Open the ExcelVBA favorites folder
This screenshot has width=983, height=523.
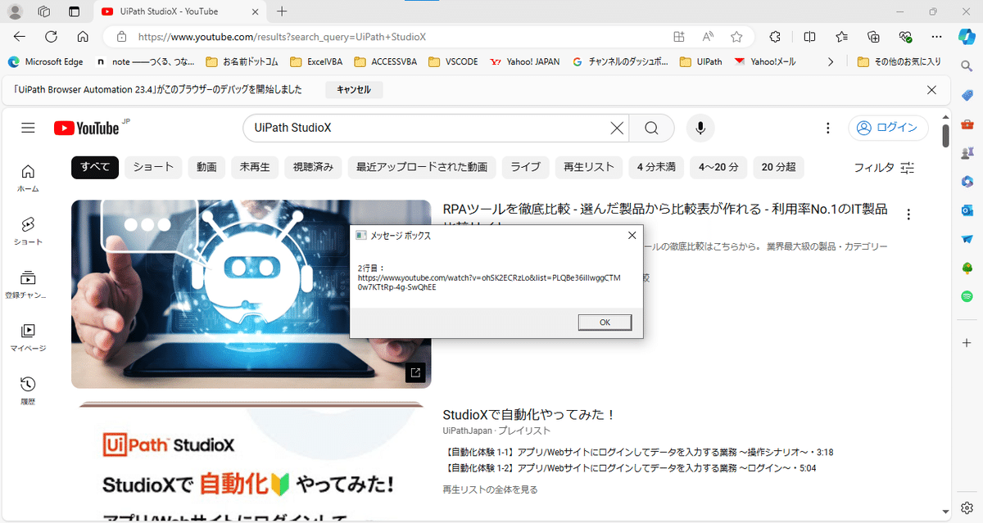[318, 61]
